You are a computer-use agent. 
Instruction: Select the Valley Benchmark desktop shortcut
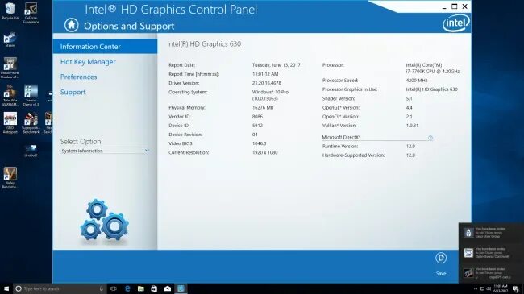[x=10, y=178]
